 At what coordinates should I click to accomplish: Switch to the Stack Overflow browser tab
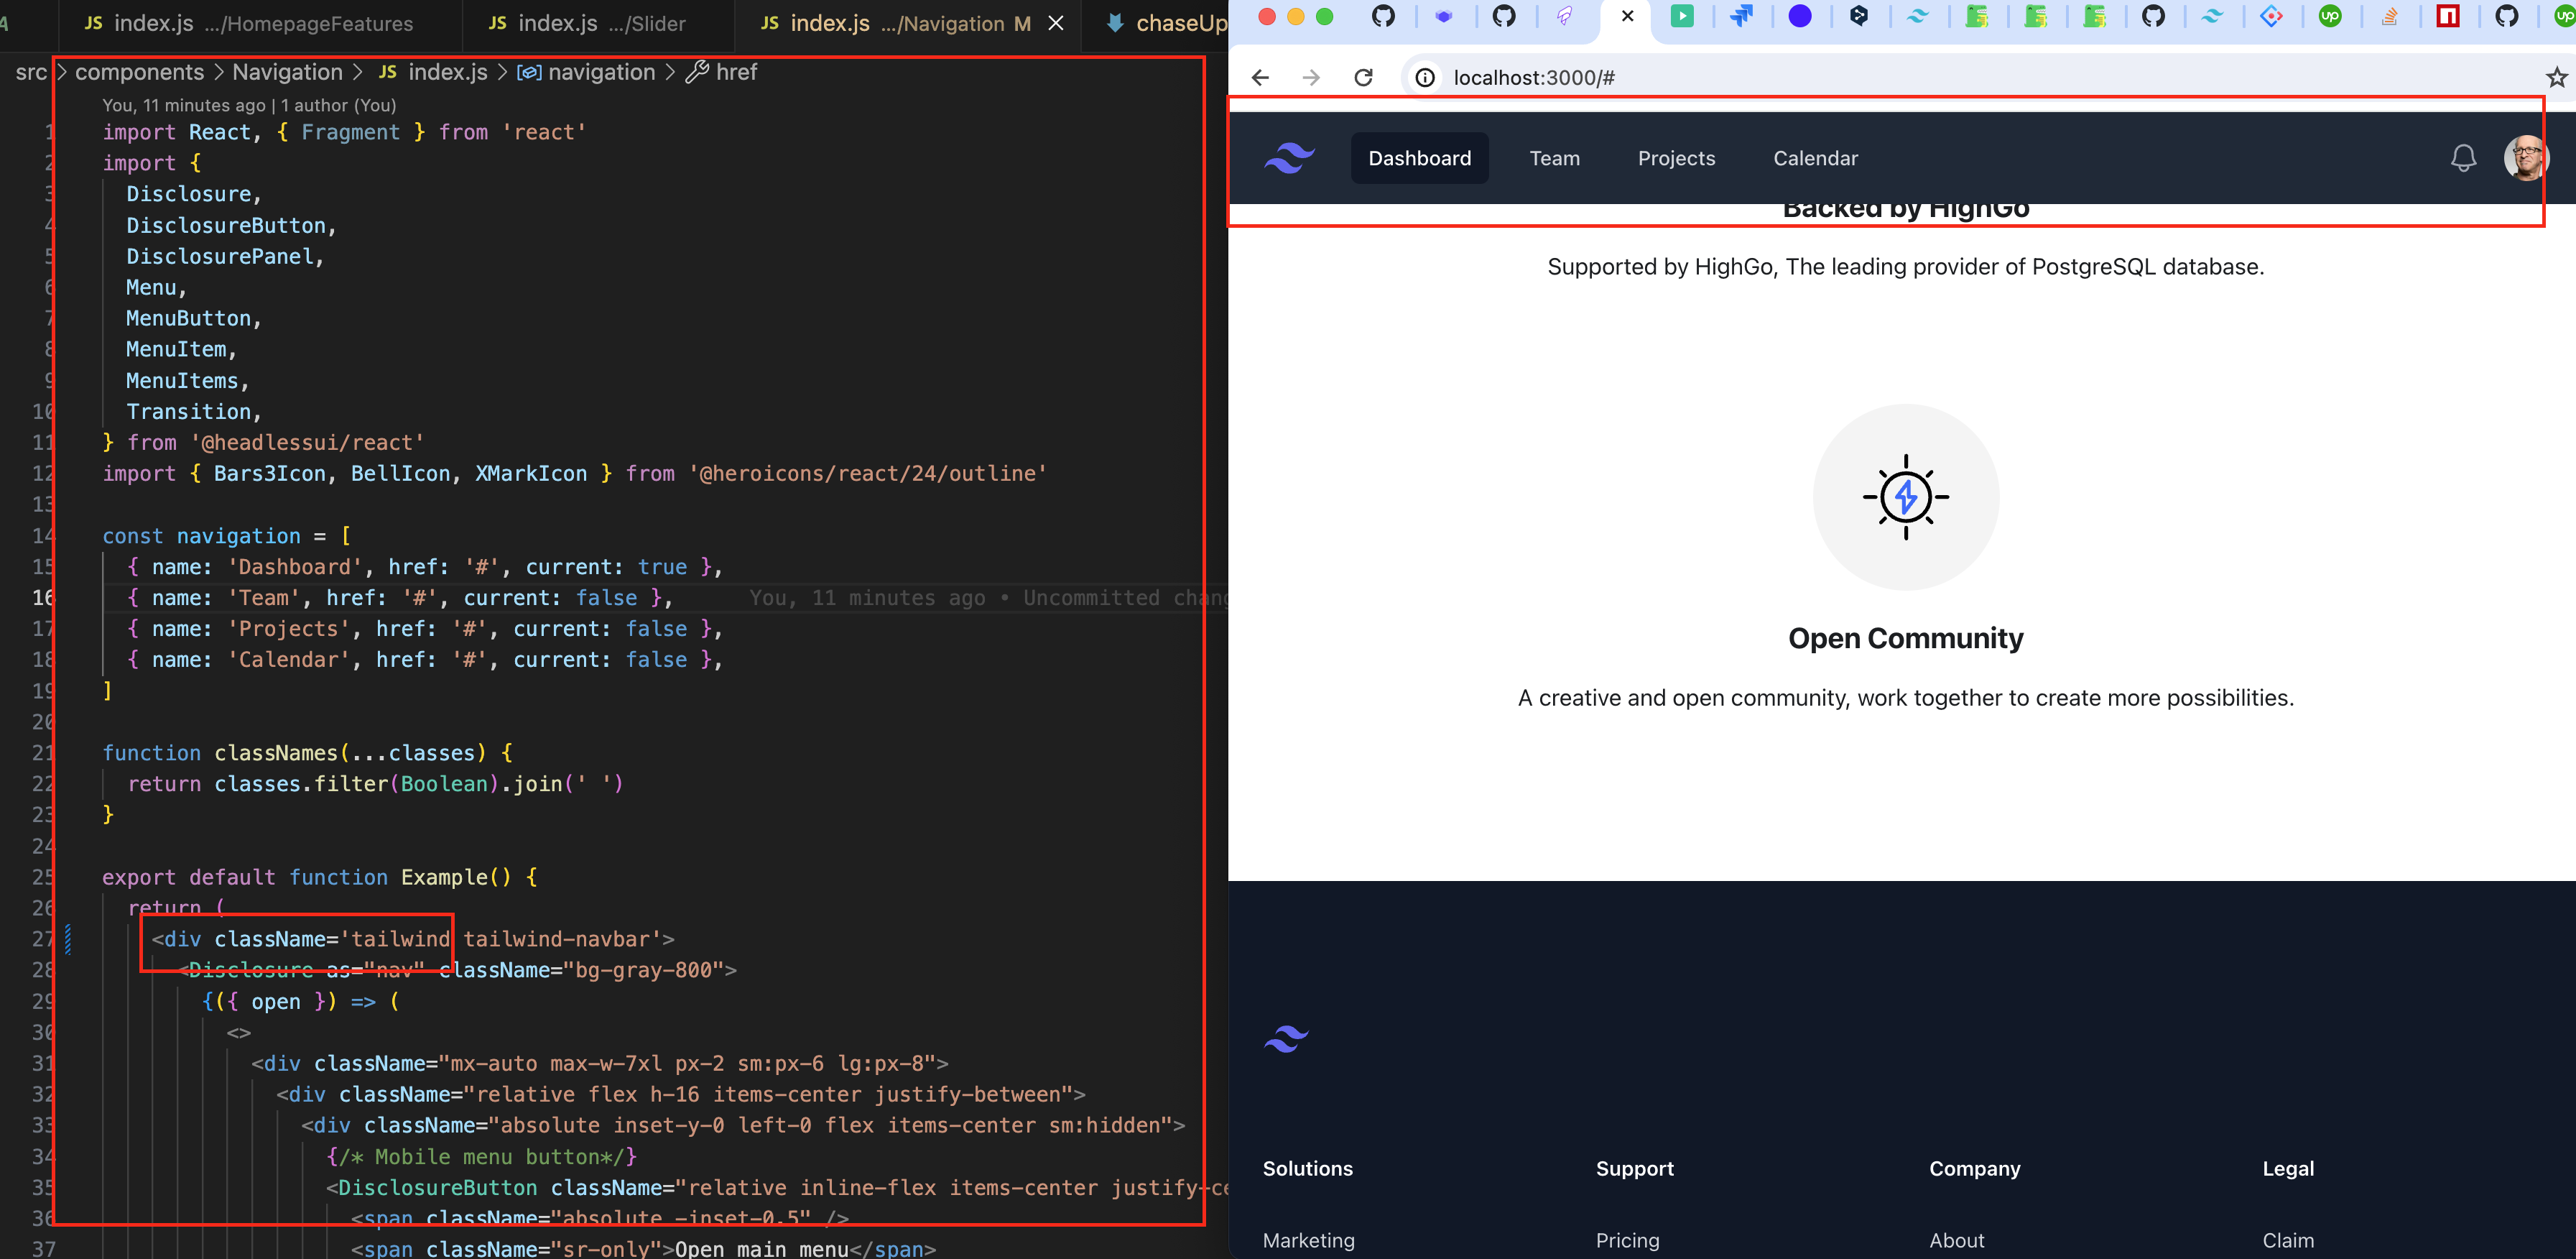pos(2389,16)
